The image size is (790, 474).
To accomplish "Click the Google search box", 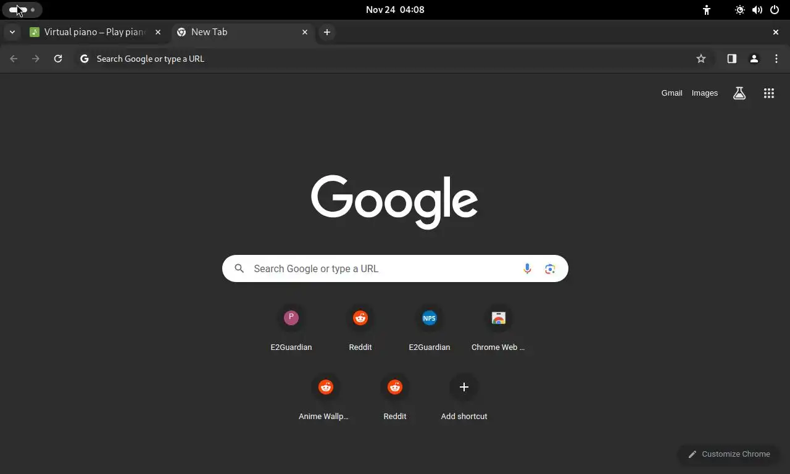I will 395,268.
